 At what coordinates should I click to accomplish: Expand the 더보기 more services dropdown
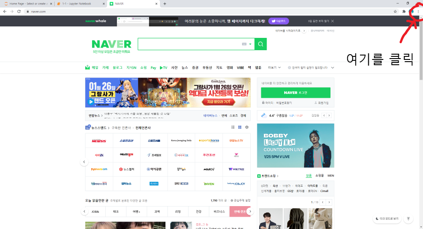(x=275, y=68)
